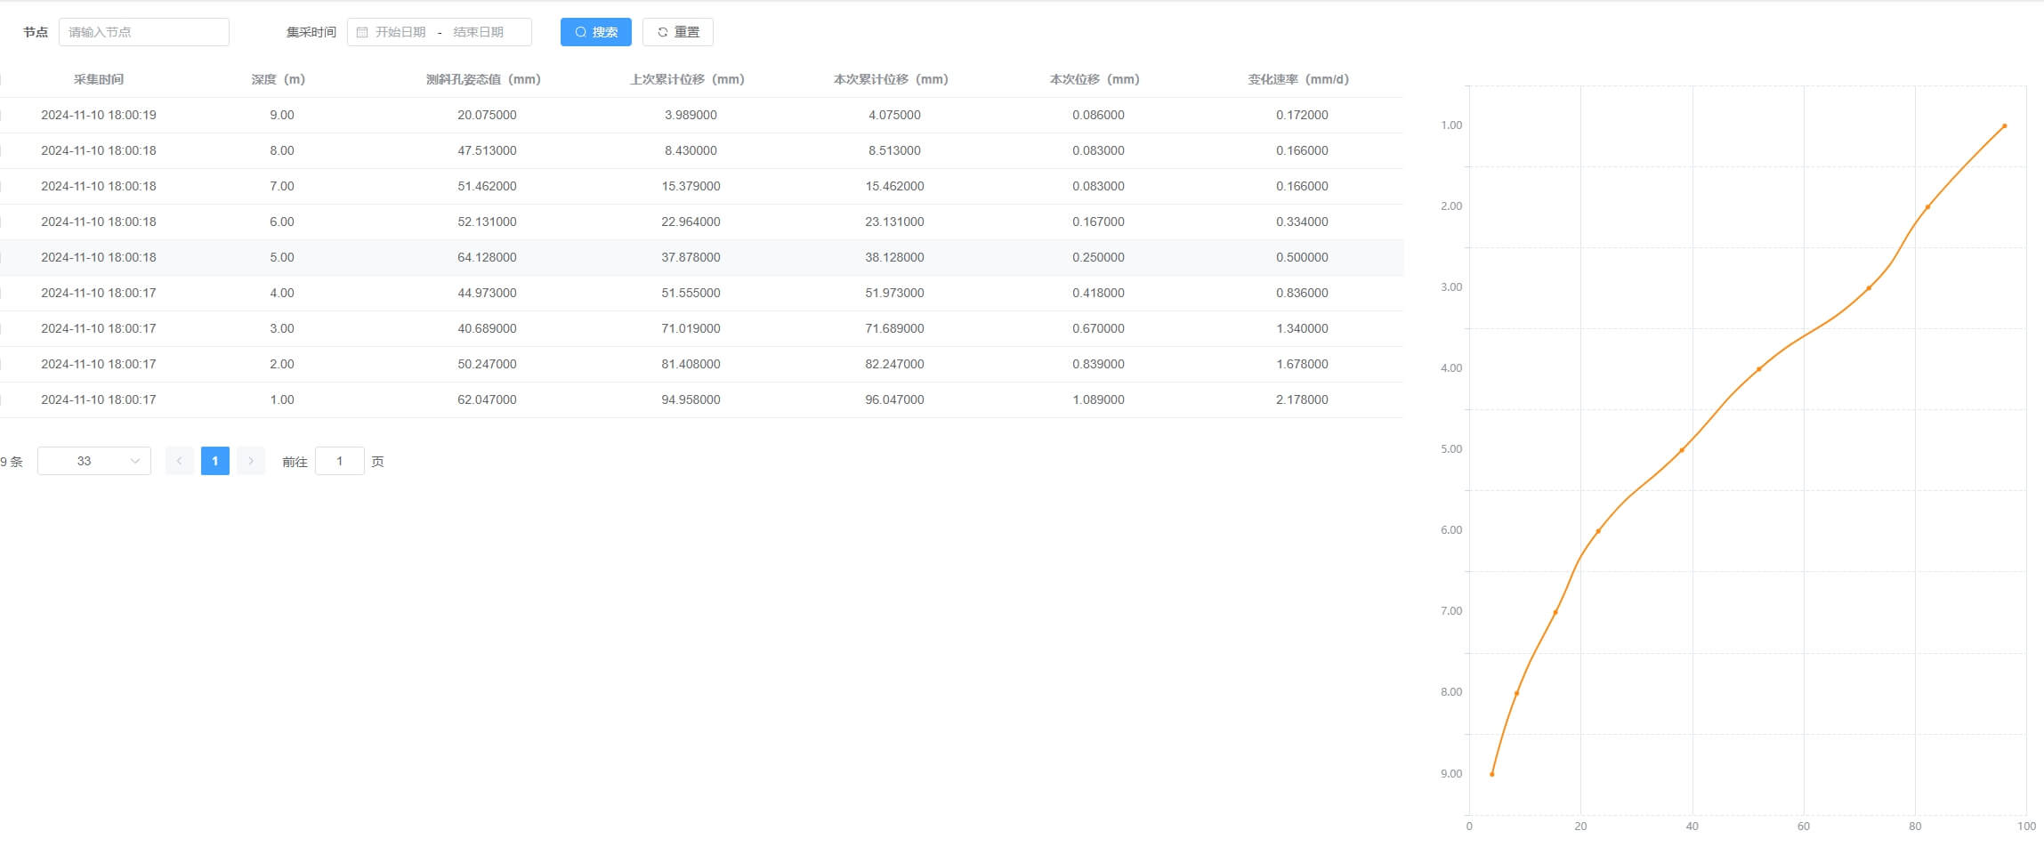Click the go-to page number input
2044x863 pixels.
pyautogui.click(x=339, y=461)
